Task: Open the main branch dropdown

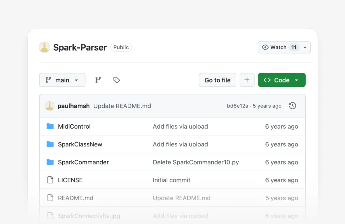Action: coord(62,80)
